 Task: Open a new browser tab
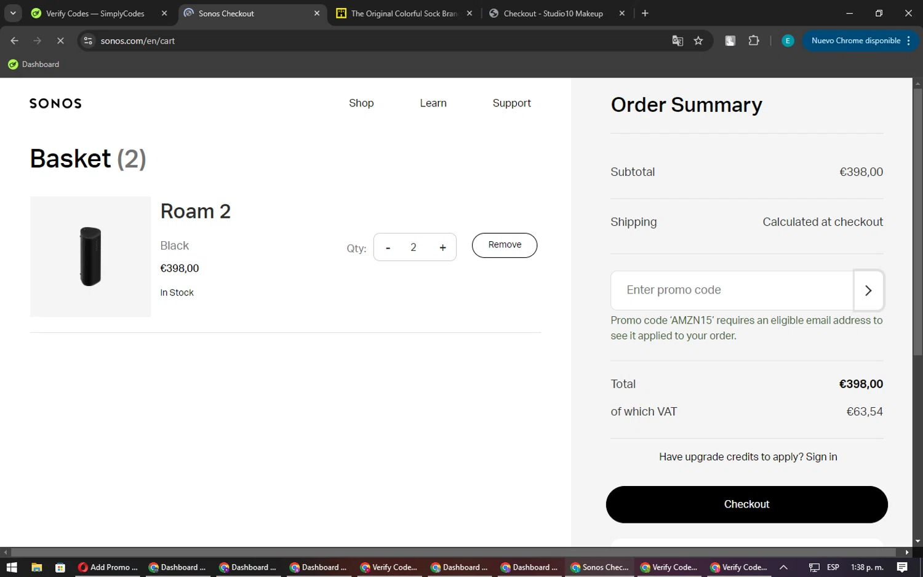pos(645,14)
